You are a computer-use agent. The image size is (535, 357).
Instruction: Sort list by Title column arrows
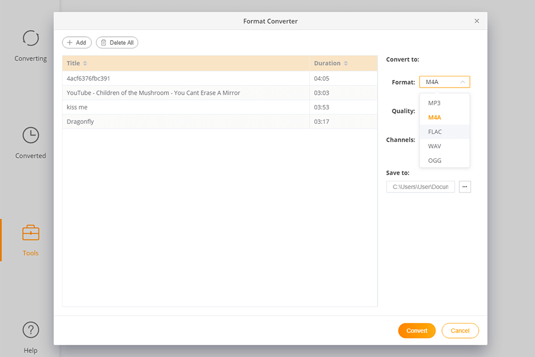tap(85, 64)
